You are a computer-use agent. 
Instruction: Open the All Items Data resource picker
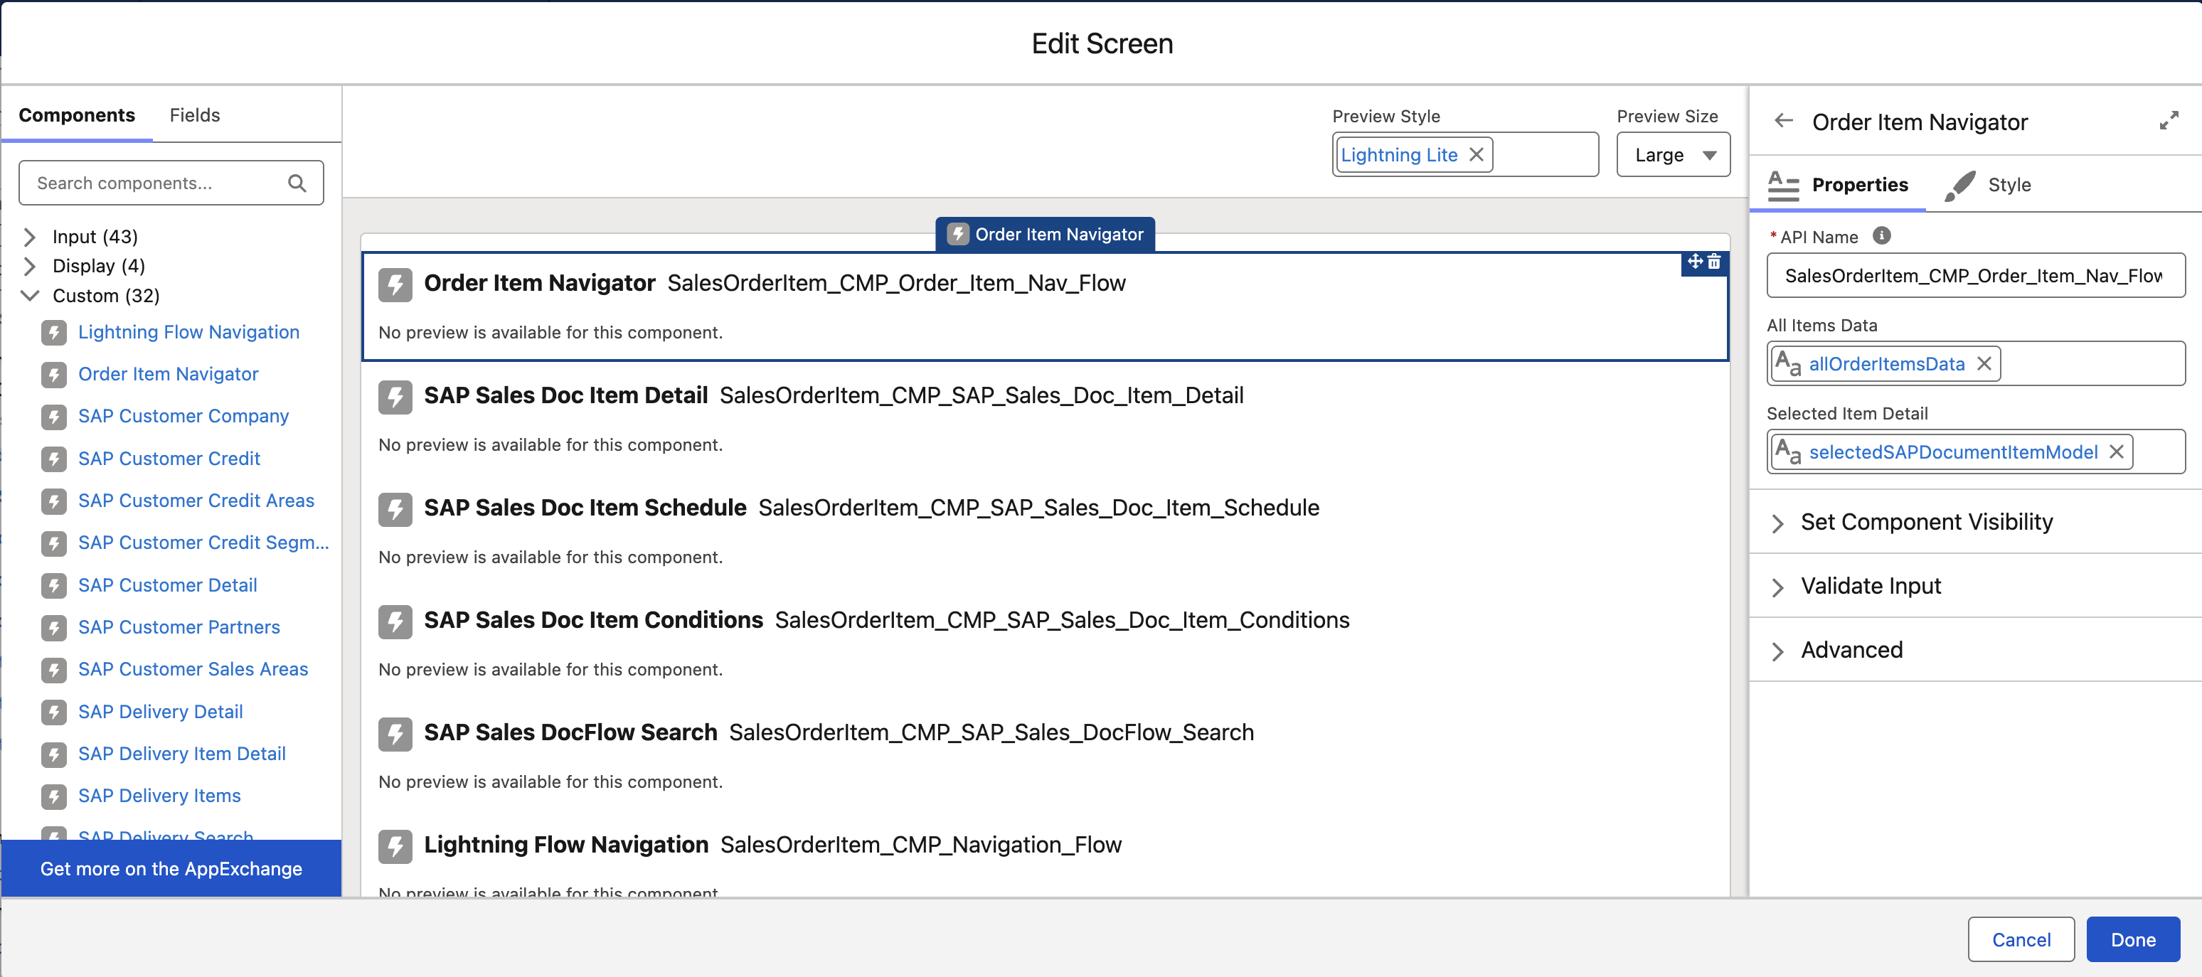tap(1976, 364)
